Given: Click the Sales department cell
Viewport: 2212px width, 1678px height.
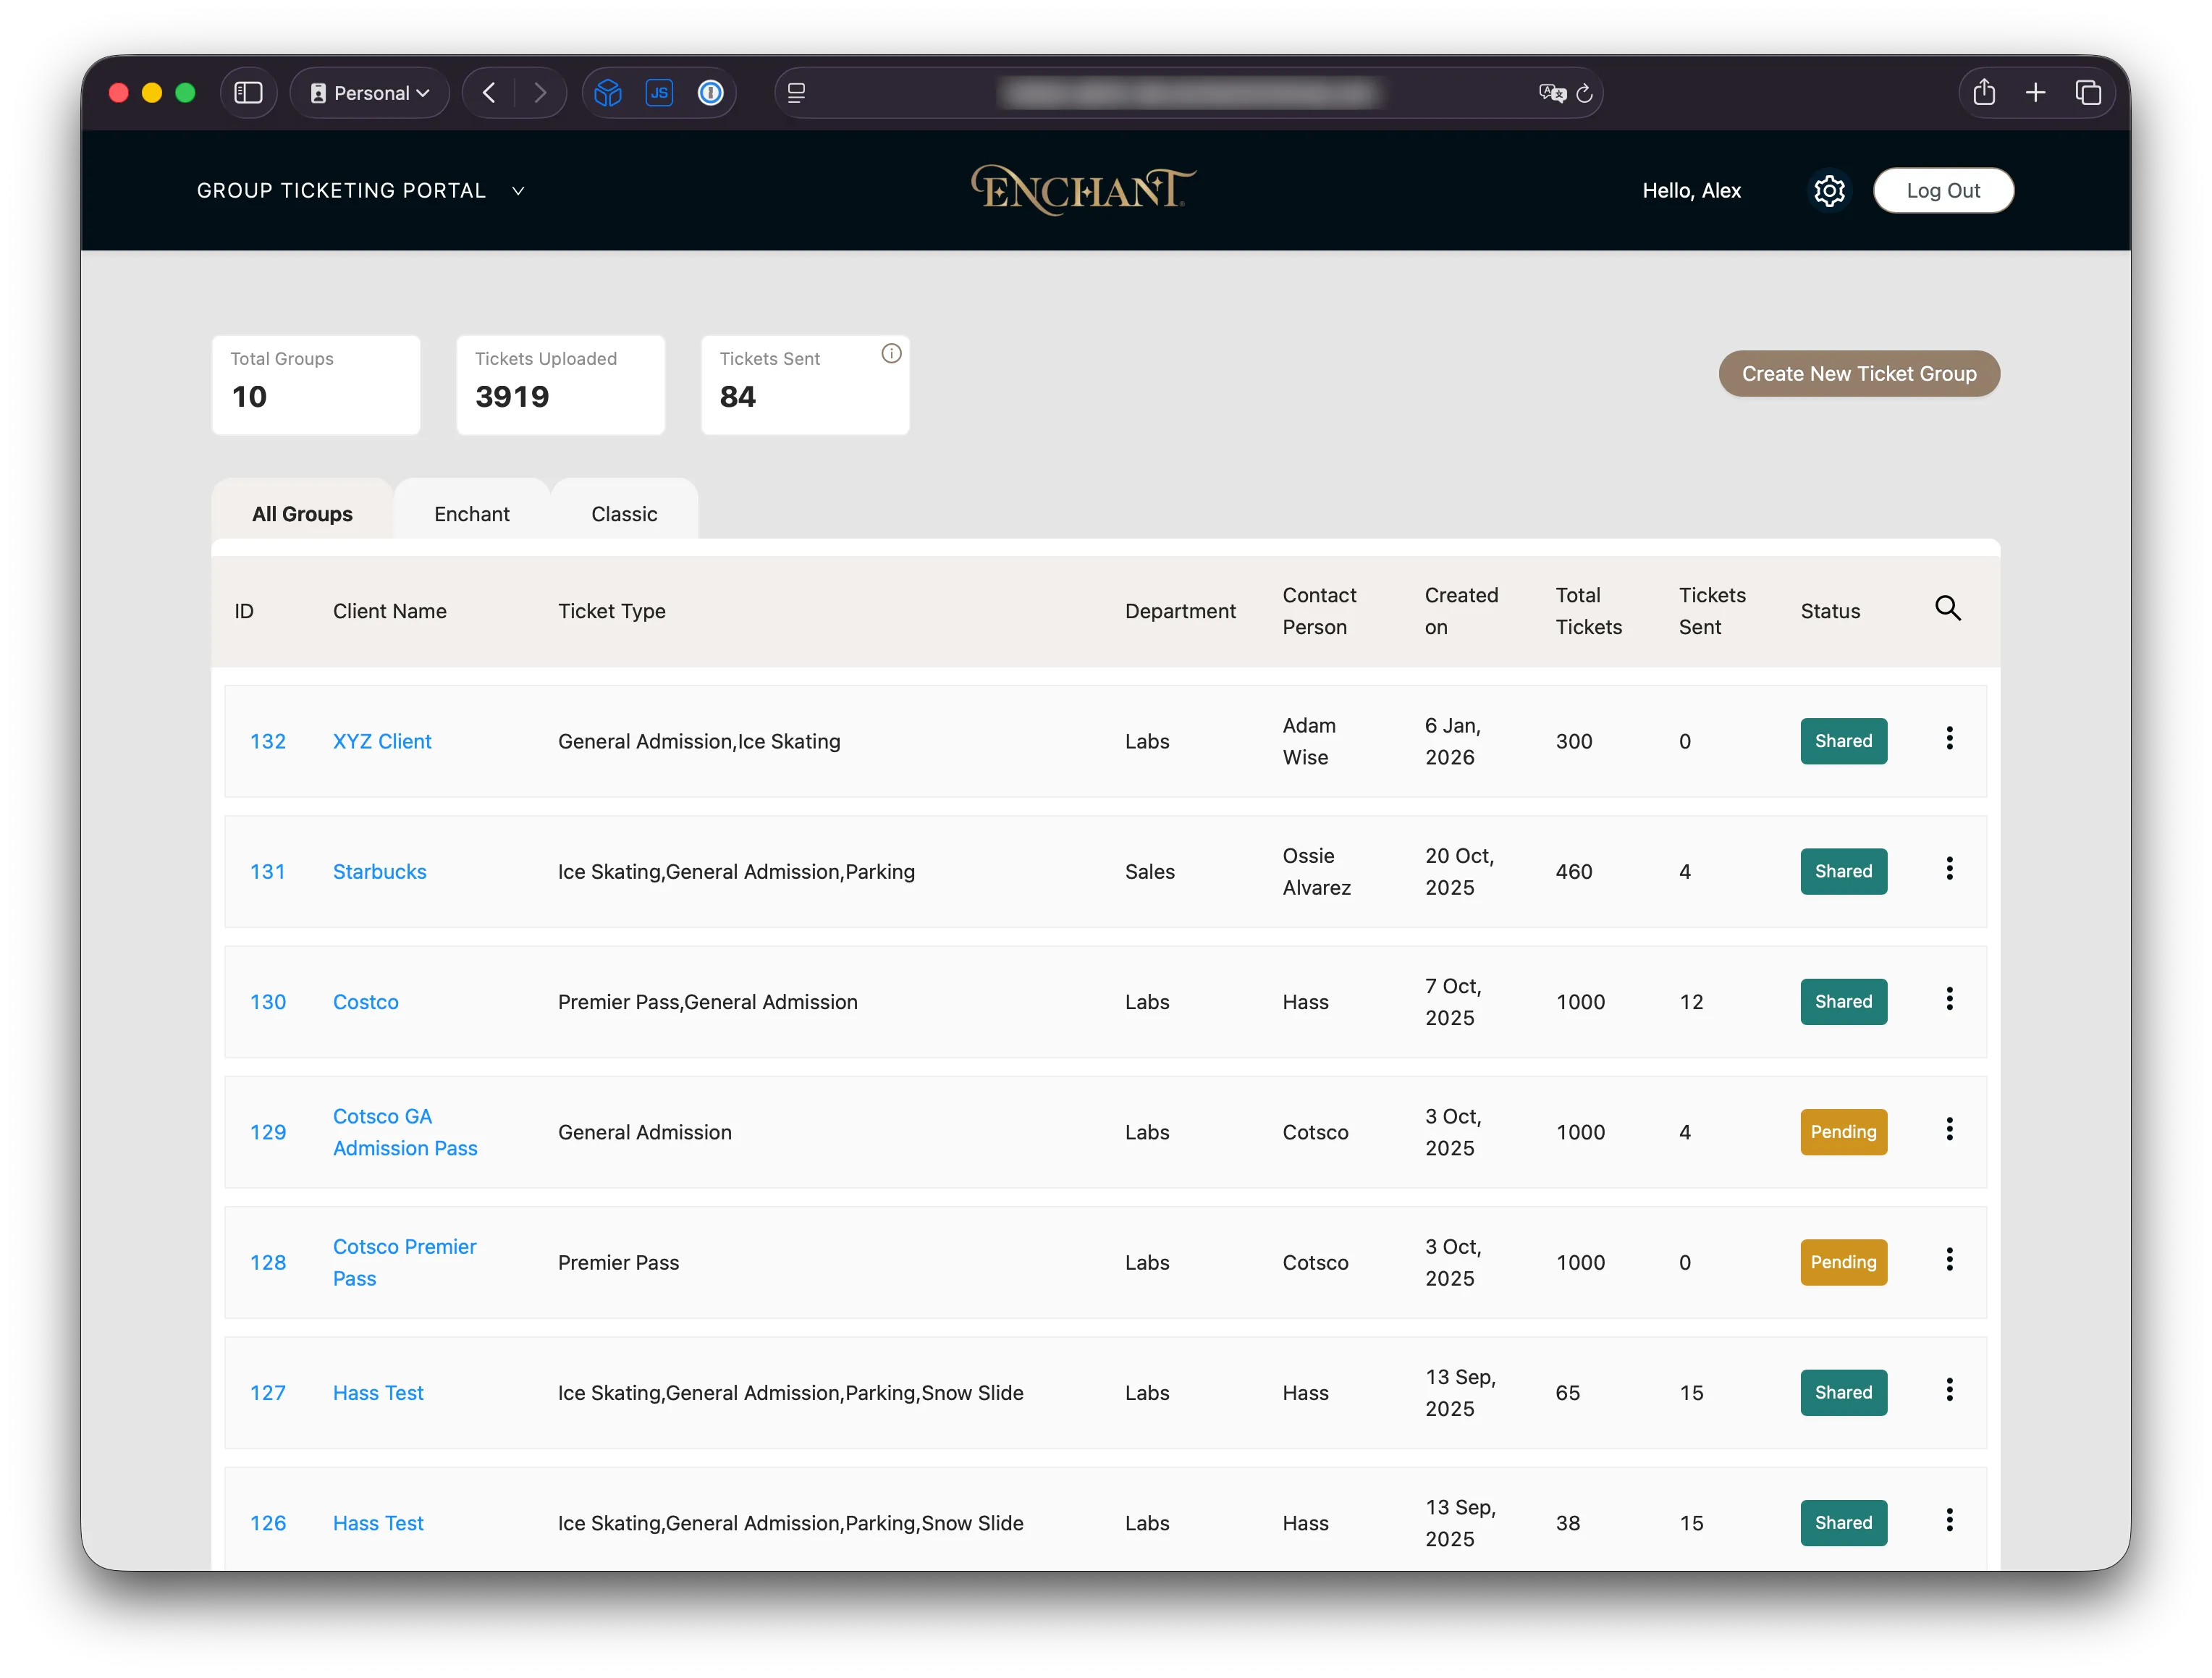Looking at the screenshot, I should click(x=1149, y=871).
